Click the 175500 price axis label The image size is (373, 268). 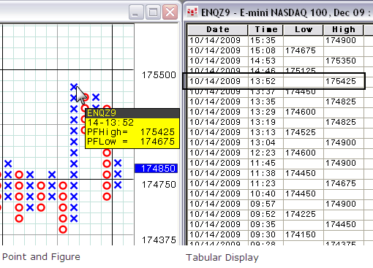point(159,75)
